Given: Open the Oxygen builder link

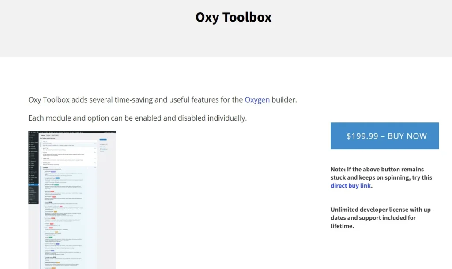Looking at the screenshot, I should 257,100.
